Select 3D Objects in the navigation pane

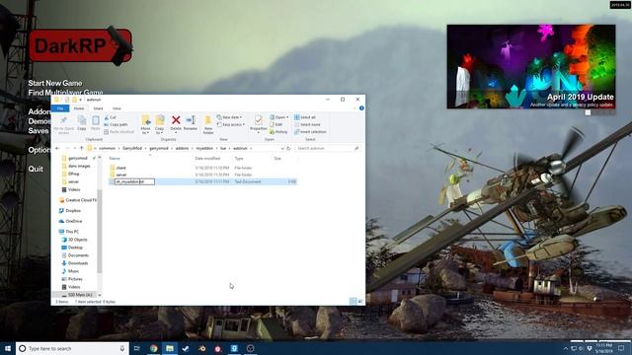pyautogui.click(x=75, y=240)
